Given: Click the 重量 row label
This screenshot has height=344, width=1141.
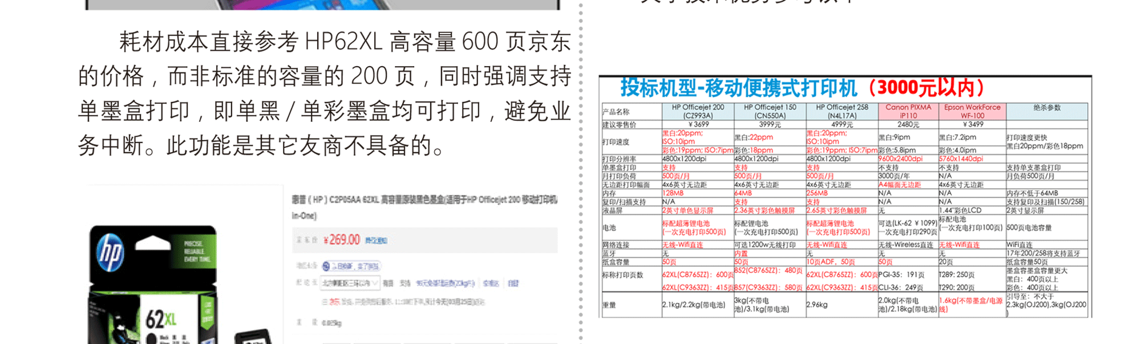Looking at the screenshot, I should point(609,305).
